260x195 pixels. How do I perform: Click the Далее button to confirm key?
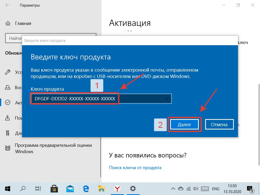(185, 124)
